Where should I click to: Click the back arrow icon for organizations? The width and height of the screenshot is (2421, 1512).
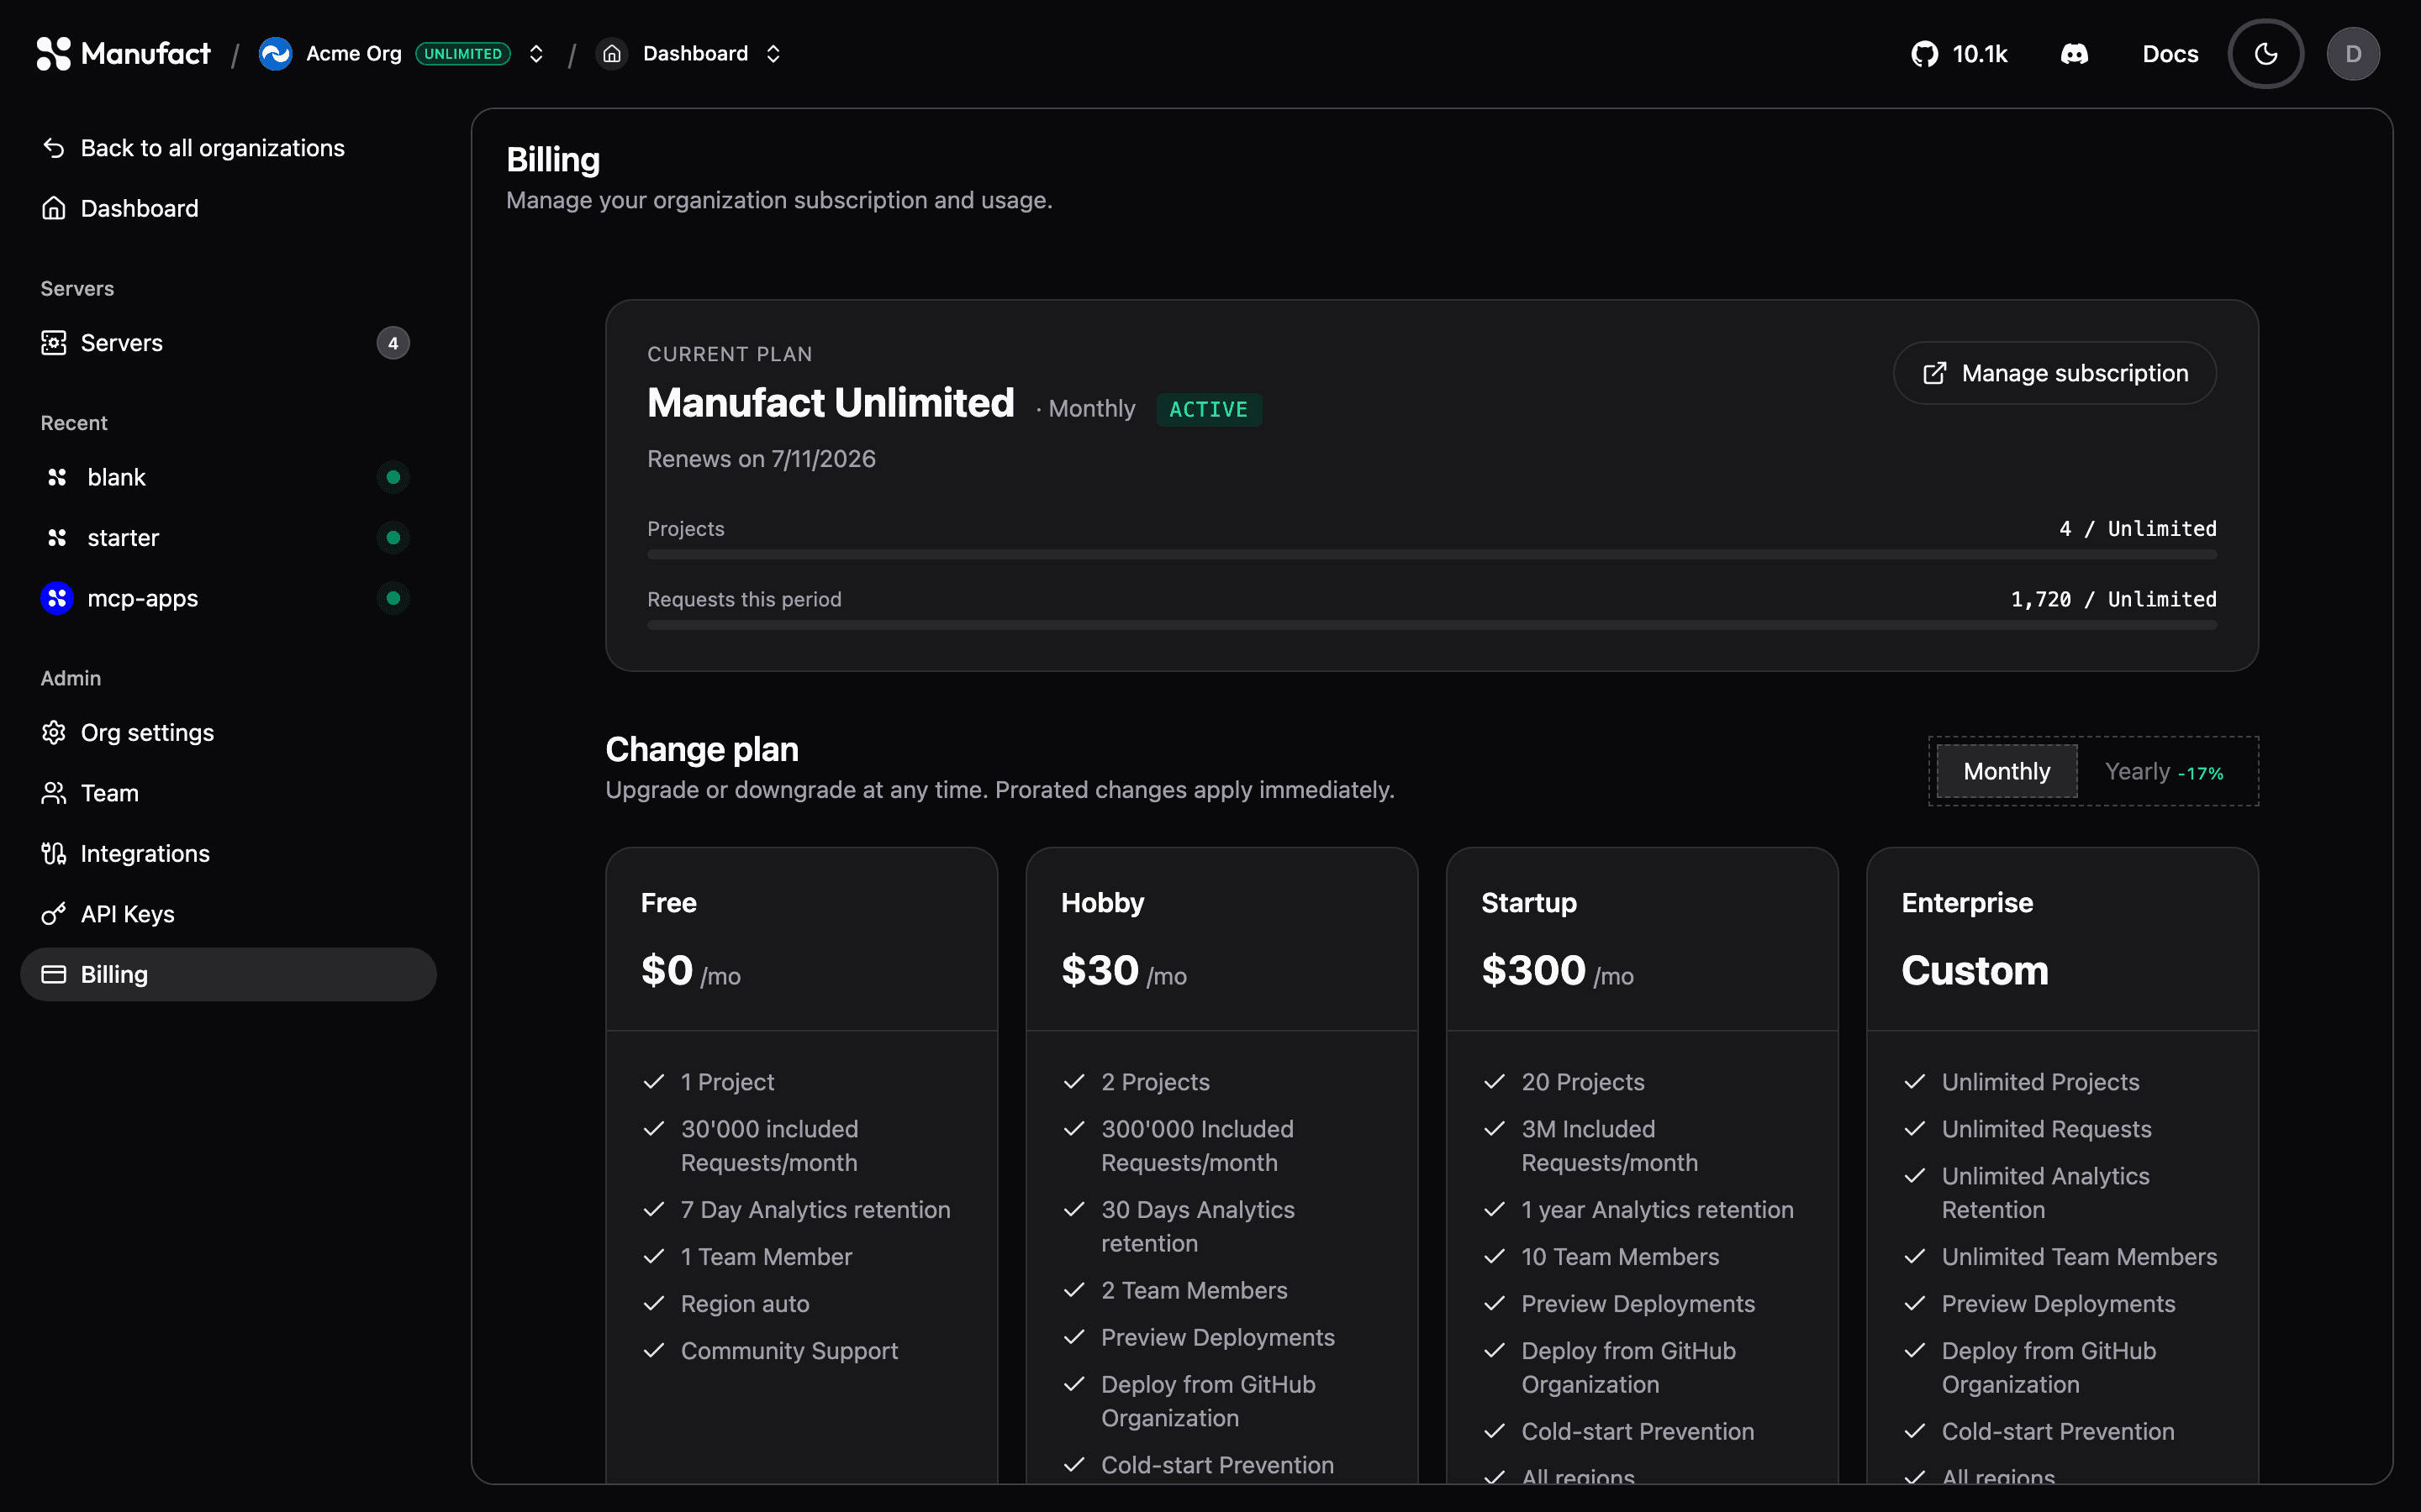[x=54, y=148]
